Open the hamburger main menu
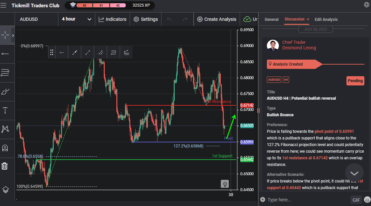Viewport: 371px width, 206px height. click(x=3, y=5)
